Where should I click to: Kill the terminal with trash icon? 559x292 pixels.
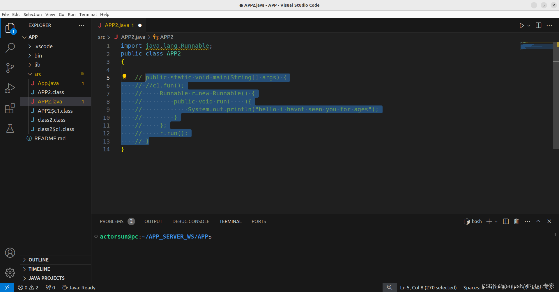pyautogui.click(x=516, y=221)
